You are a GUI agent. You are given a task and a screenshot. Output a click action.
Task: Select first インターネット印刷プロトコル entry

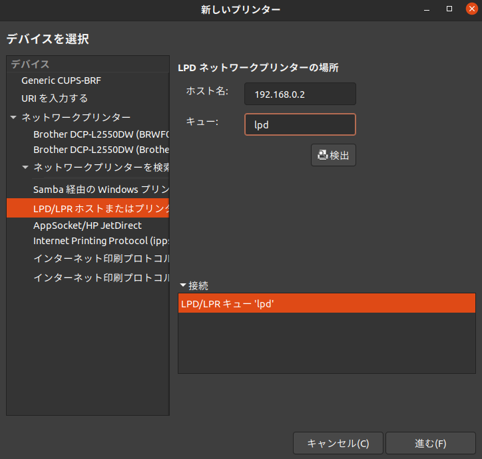pos(100,258)
